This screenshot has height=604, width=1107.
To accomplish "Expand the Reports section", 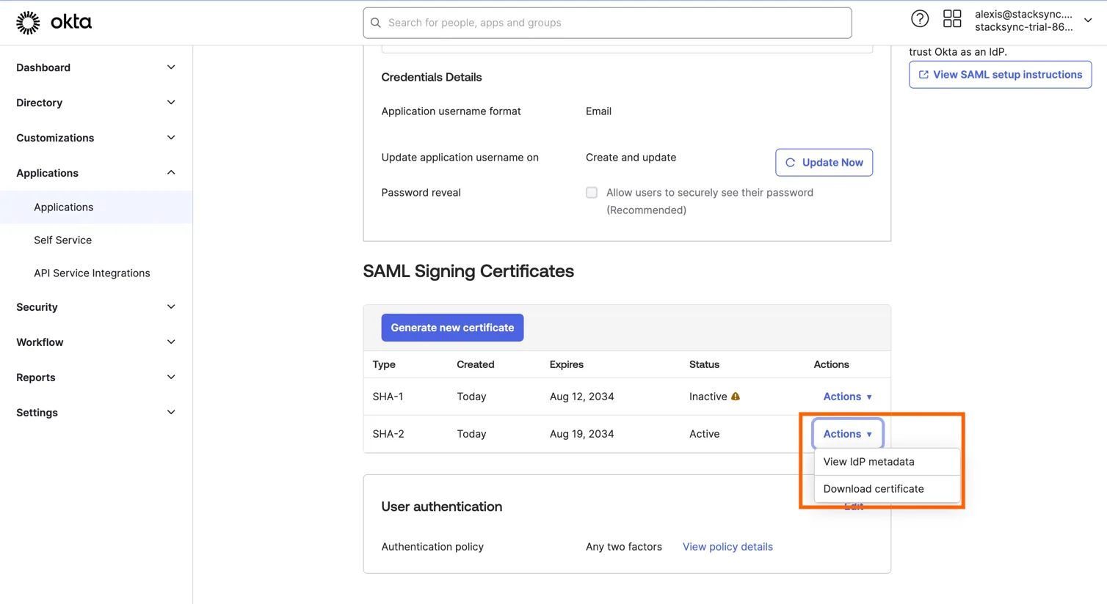I will (x=96, y=377).
